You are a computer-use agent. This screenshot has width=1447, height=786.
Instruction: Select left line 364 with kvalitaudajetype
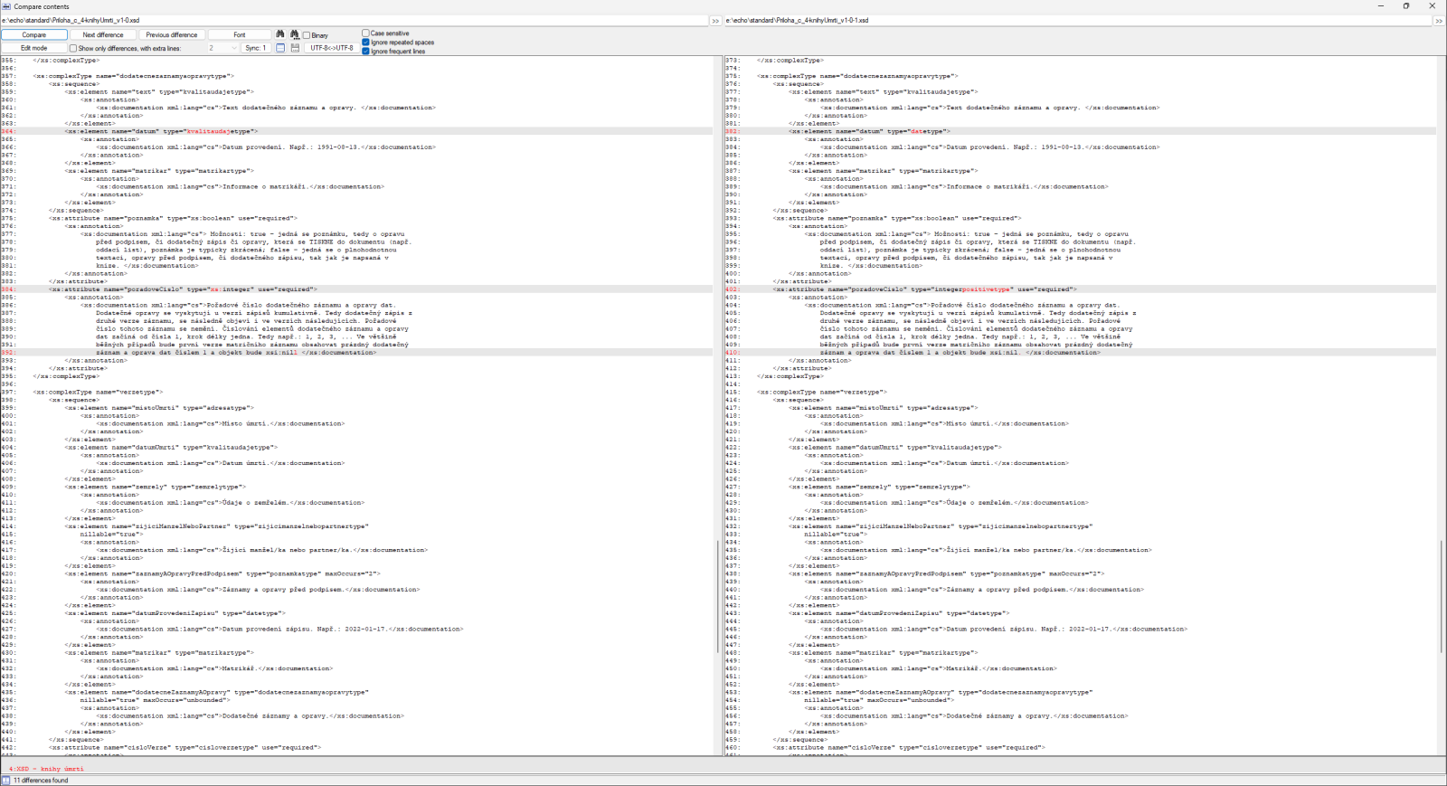(356, 131)
